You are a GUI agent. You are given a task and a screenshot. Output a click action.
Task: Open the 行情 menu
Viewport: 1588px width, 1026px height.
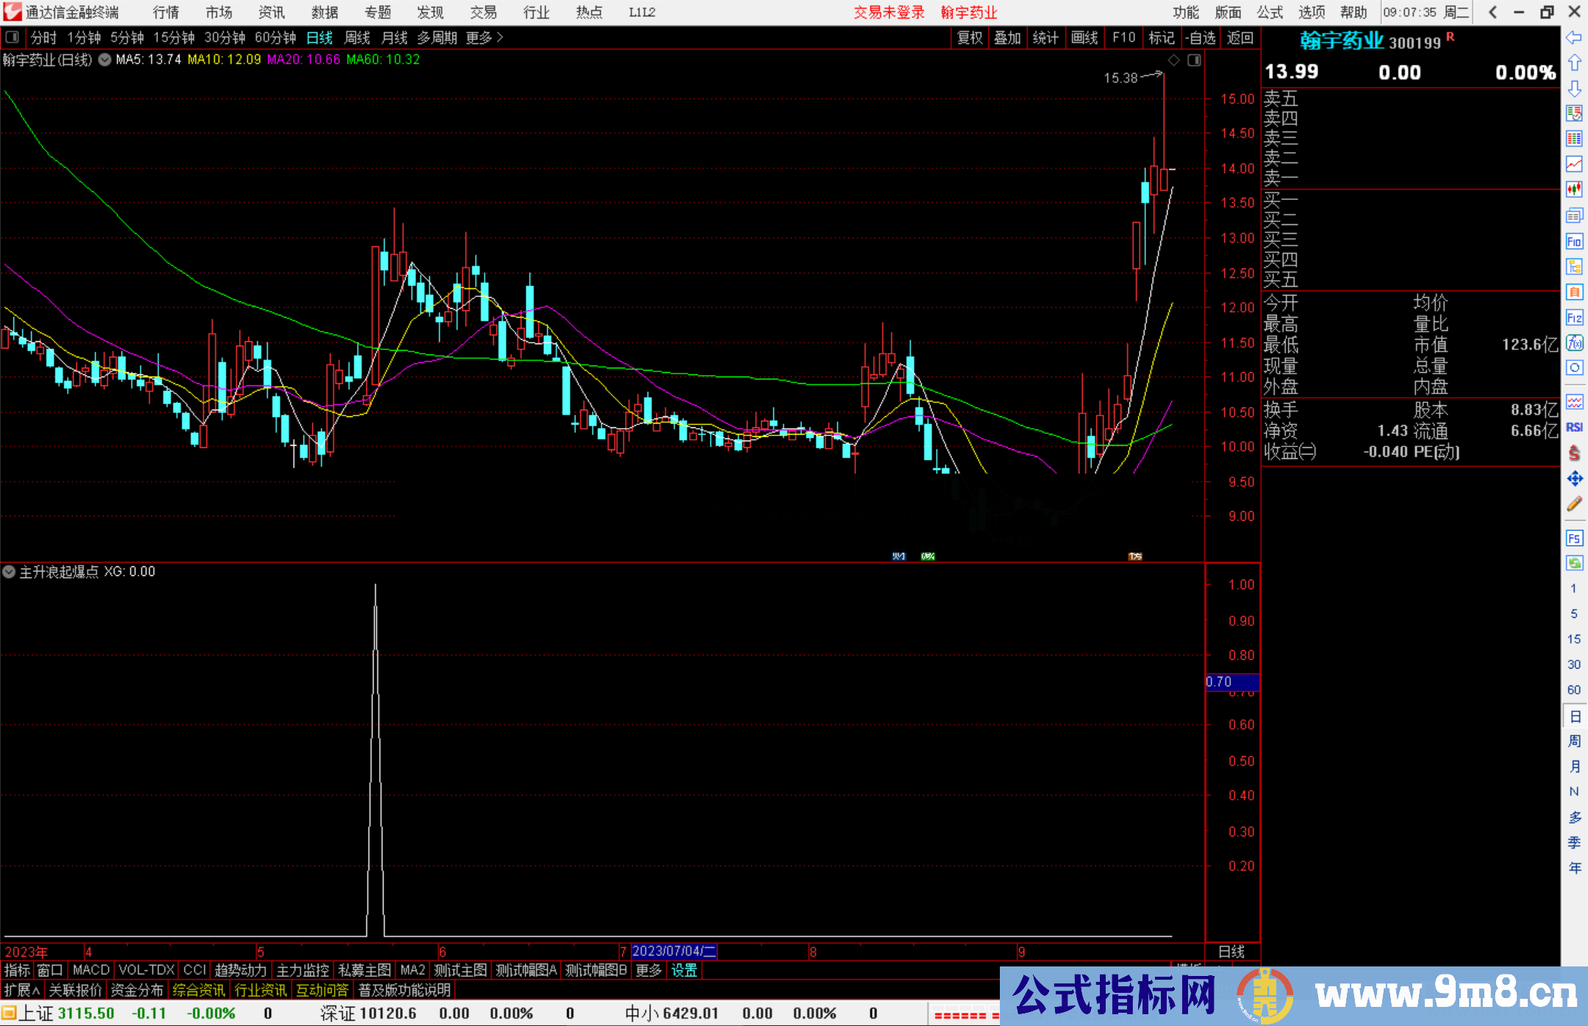(166, 13)
